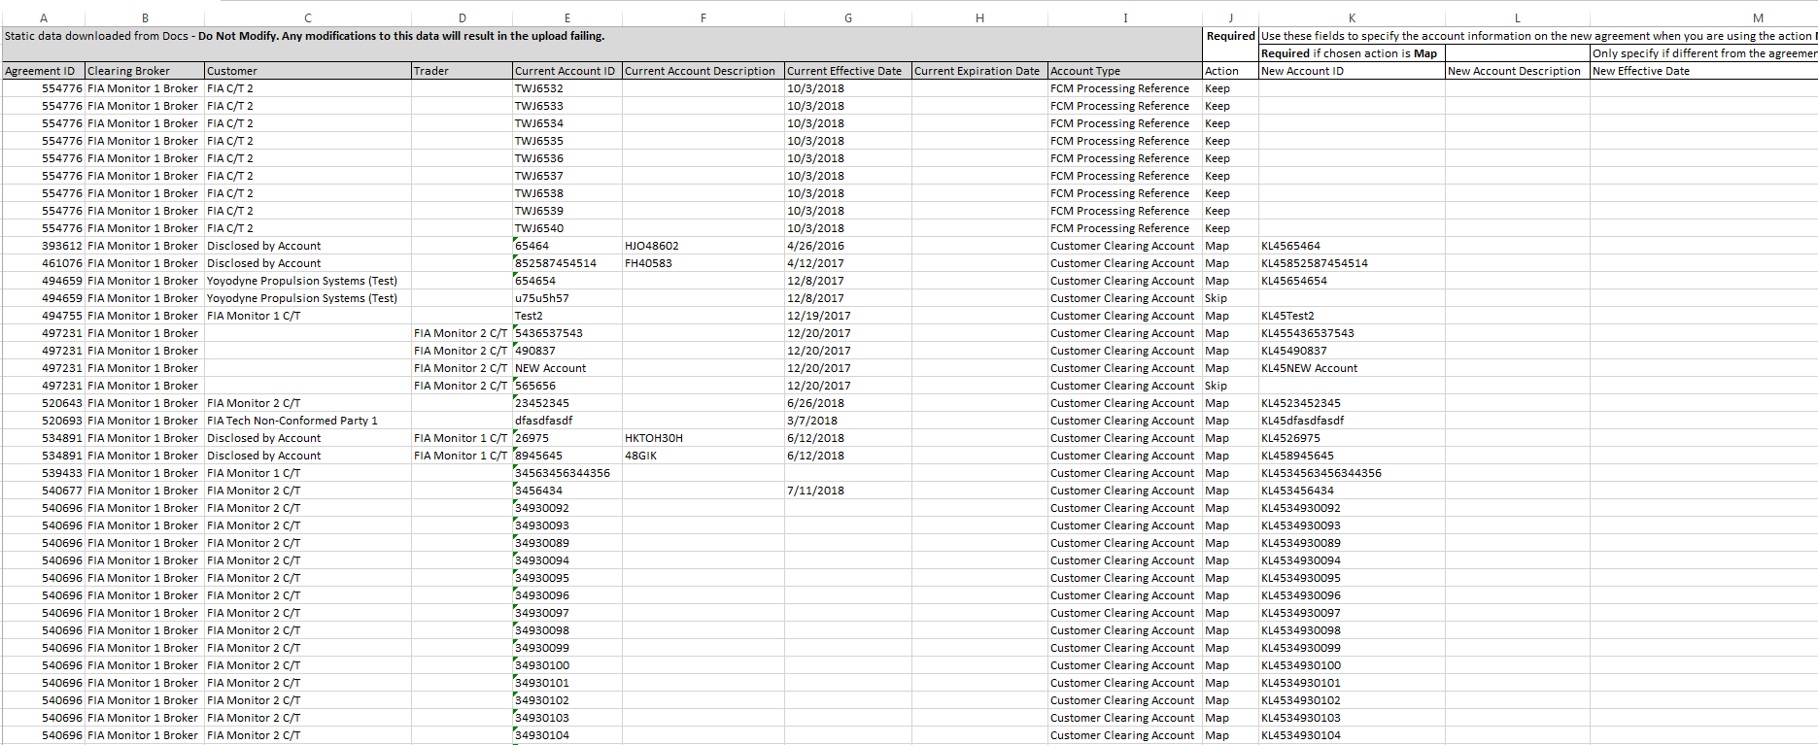
Task: Select the 23452345 account cell
Action: [567, 403]
